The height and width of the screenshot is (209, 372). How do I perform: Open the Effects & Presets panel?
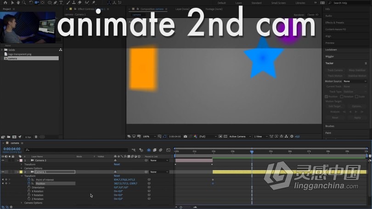334,22
